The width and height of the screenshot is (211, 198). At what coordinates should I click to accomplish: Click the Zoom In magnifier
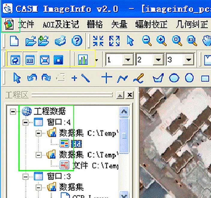click(x=162, y=41)
